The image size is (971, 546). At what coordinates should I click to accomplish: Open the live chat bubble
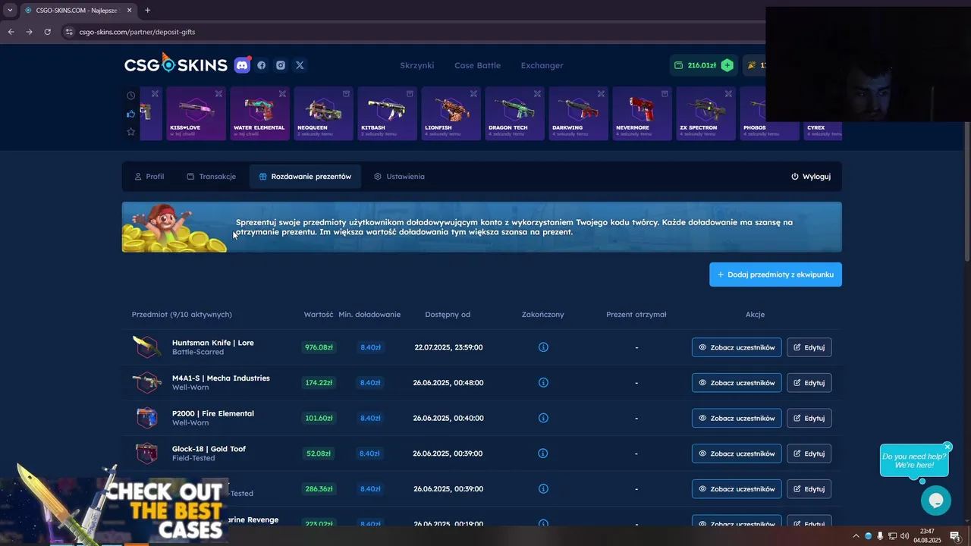936,500
